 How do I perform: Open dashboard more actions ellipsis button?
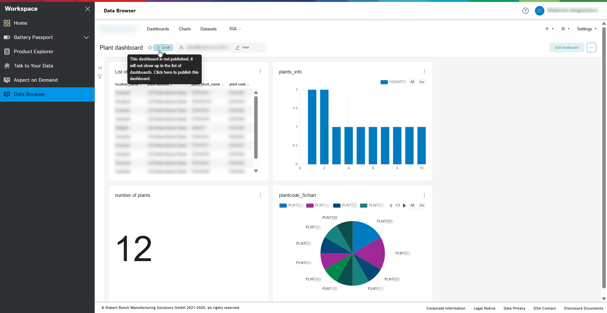tap(591, 47)
